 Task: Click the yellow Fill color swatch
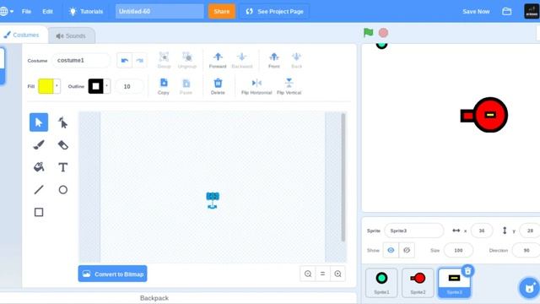[46, 86]
